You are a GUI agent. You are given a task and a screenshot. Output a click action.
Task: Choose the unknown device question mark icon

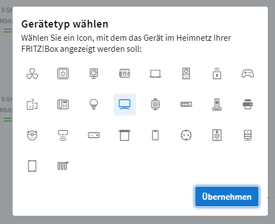point(32,105)
